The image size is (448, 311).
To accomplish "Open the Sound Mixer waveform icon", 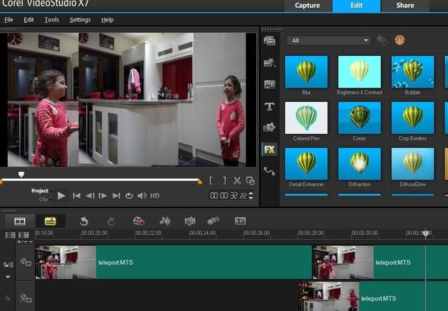I will [165, 221].
